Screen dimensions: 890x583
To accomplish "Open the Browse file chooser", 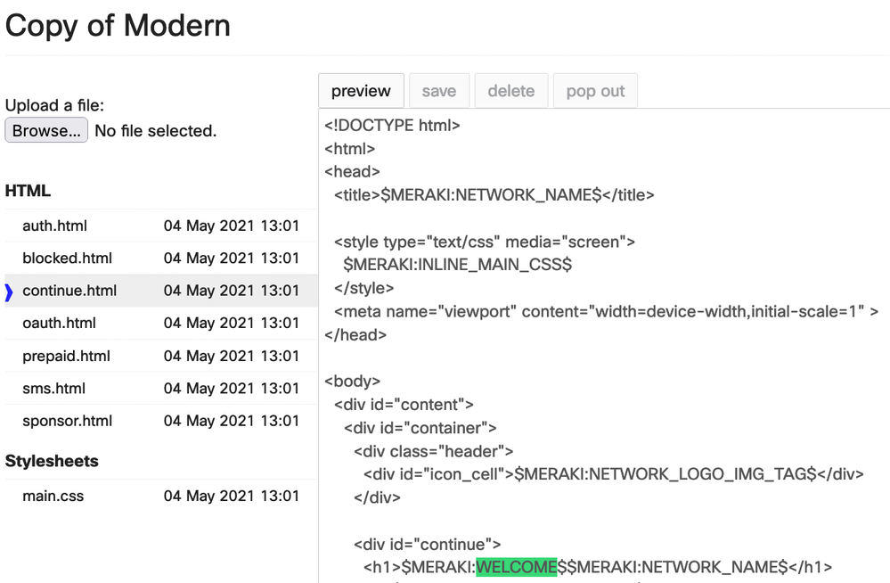I will tap(46, 130).
